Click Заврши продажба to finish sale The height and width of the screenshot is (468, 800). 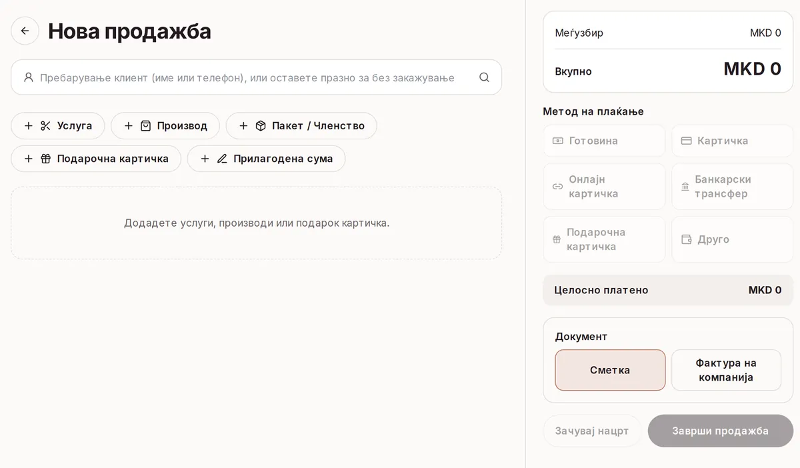720,431
